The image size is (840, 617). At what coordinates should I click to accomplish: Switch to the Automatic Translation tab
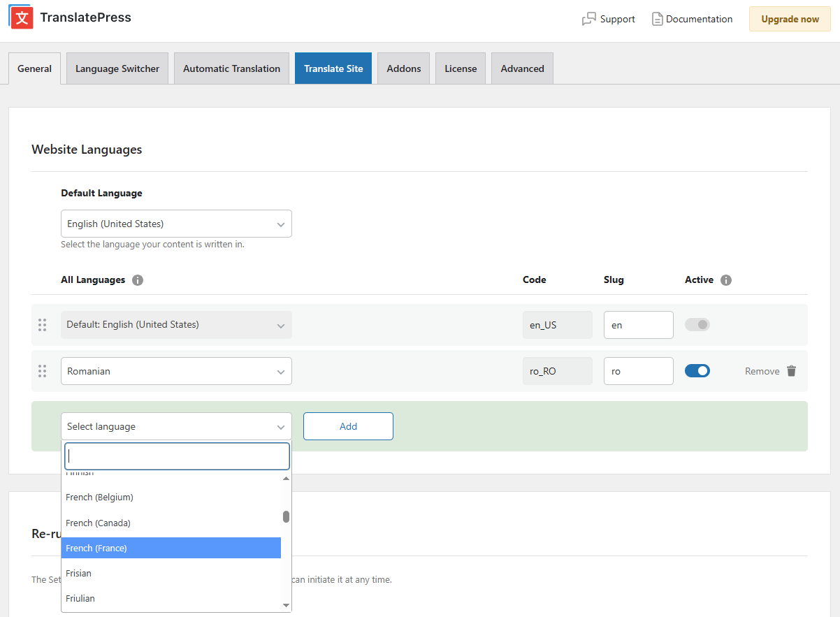click(x=231, y=68)
